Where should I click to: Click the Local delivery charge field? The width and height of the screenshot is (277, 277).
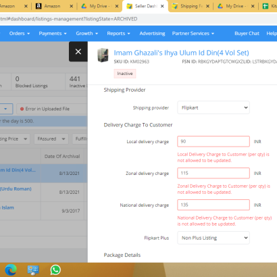coord(213,141)
